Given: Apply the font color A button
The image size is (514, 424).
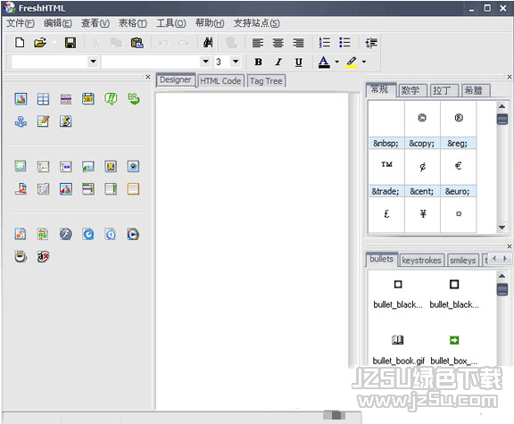Looking at the screenshot, I should tap(324, 62).
